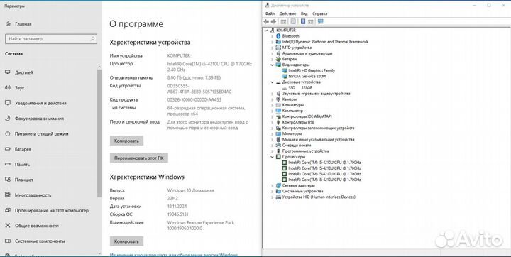The image size is (511, 257).
Task: Open Уведомления и действия settings page
Action: click(x=40, y=103)
